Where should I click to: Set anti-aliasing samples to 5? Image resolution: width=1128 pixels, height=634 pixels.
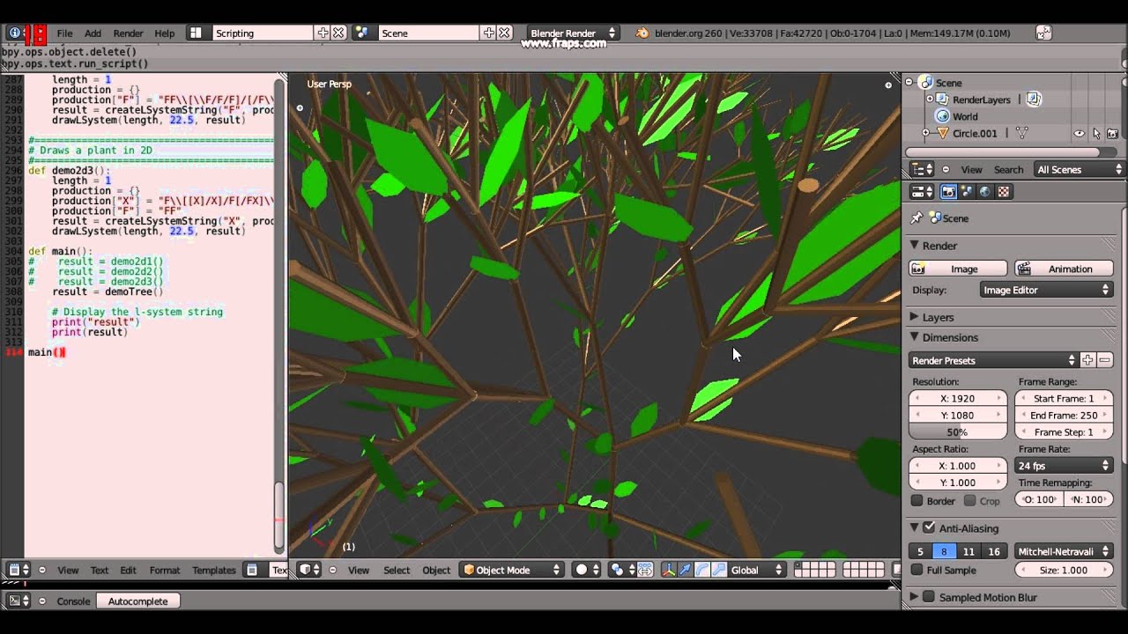[921, 551]
